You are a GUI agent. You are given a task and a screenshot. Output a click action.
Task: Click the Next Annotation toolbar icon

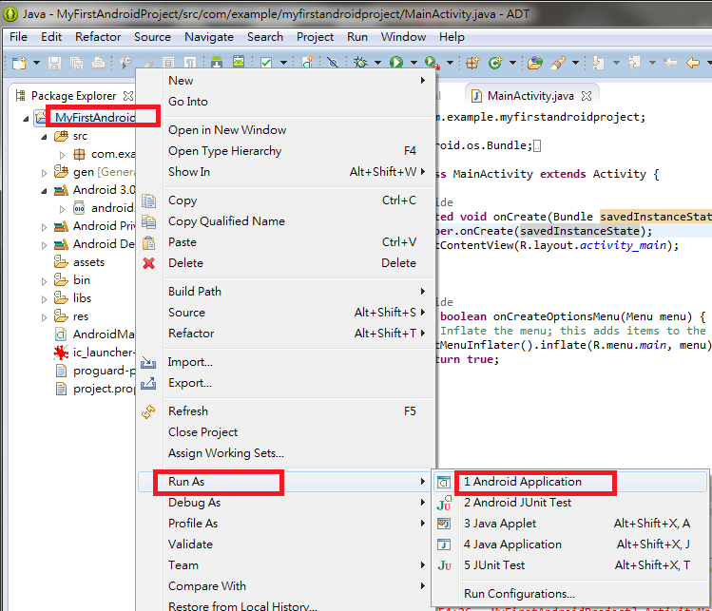[x=598, y=63]
